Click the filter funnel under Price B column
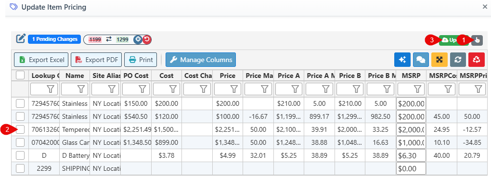Viewport: 491px width, 178px height. pos(356,89)
